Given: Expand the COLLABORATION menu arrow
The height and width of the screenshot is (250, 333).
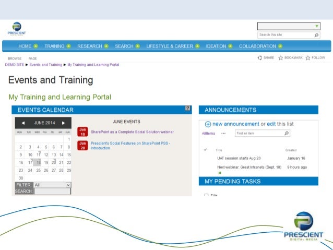Looking at the screenshot, I should [x=280, y=46].
